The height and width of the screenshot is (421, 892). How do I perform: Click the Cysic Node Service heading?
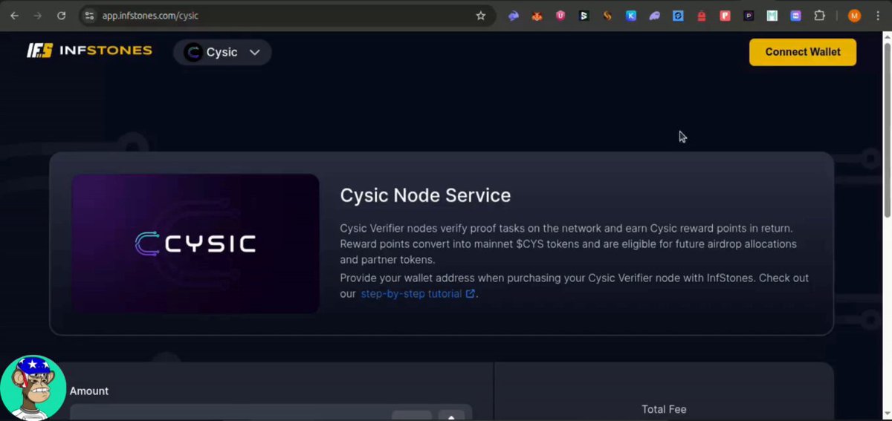[425, 196]
